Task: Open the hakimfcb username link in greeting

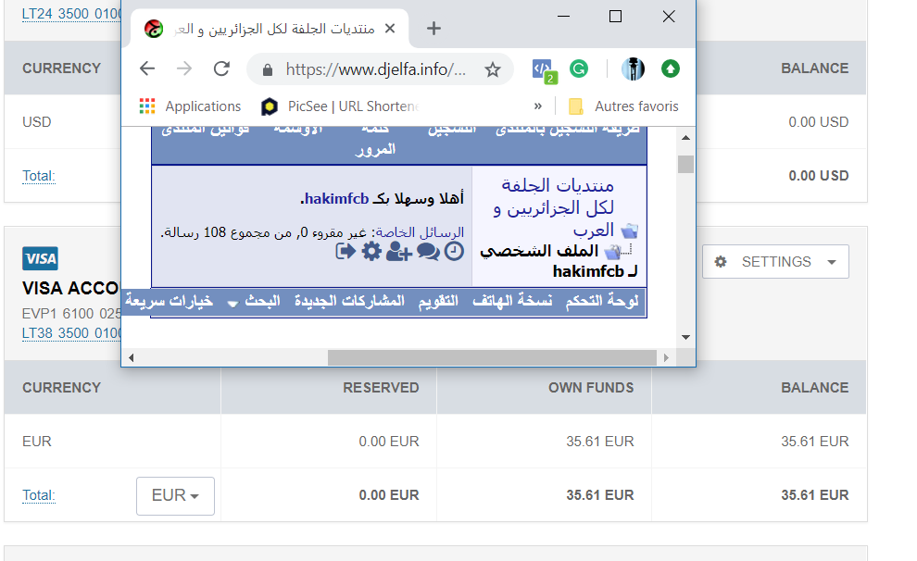Action: pos(336,199)
